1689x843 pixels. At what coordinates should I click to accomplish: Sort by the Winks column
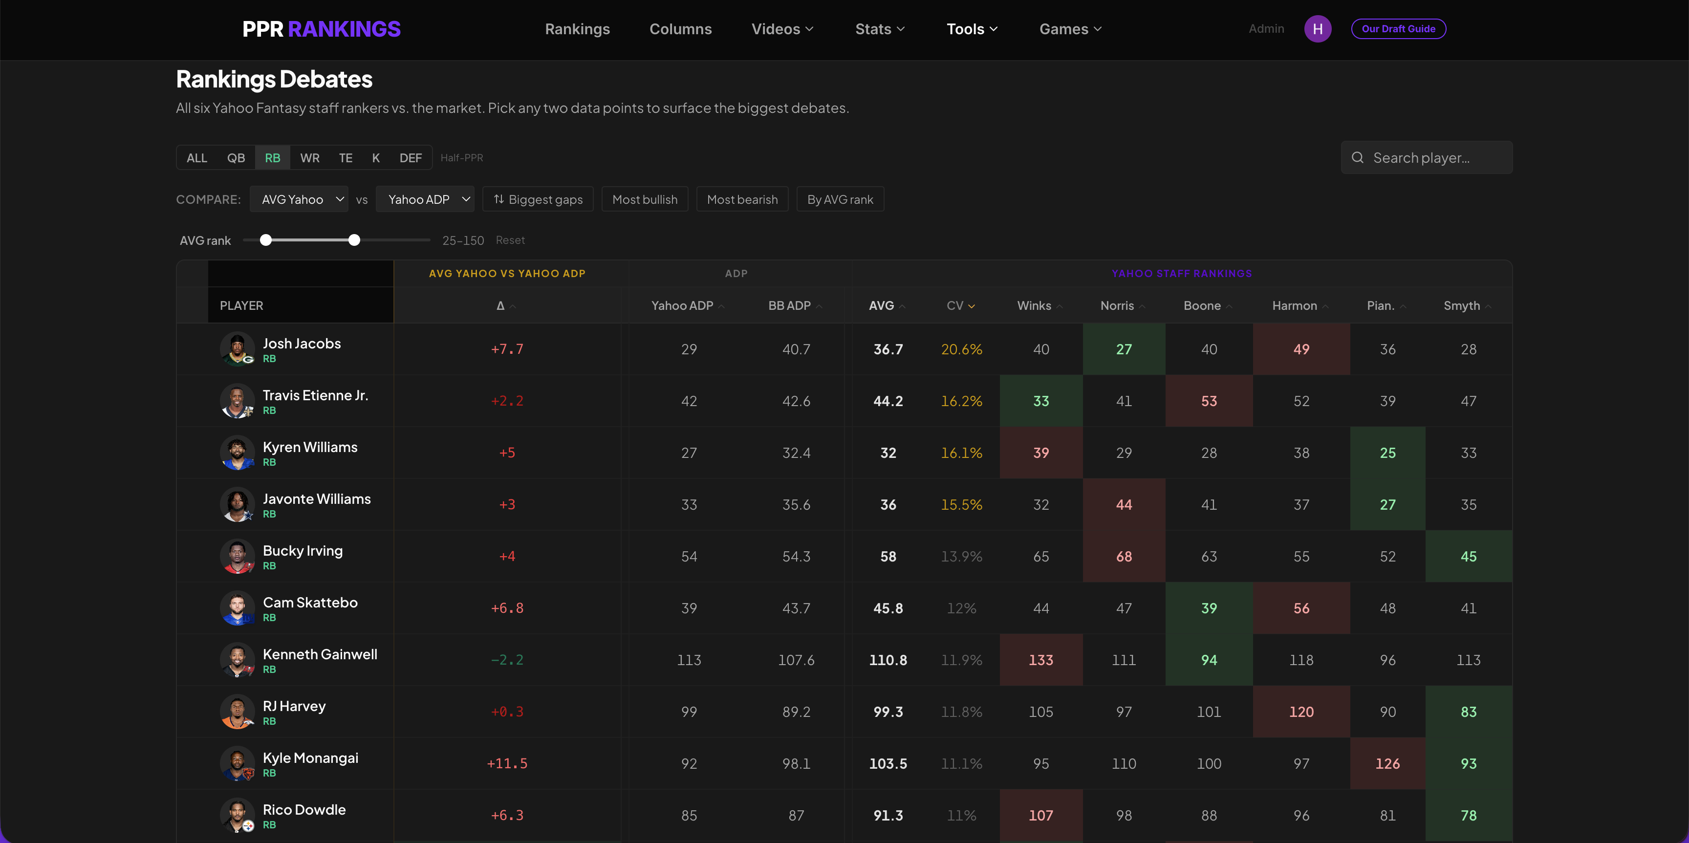pyautogui.click(x=1040, y=305)
